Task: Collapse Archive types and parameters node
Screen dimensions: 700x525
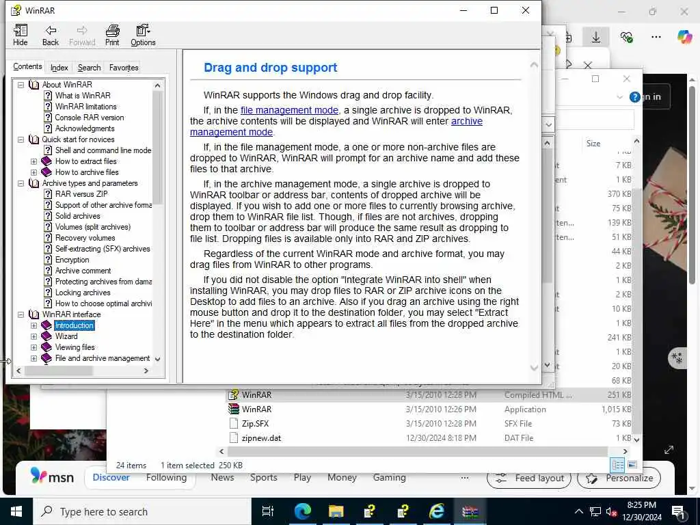Action: [21, 183]
